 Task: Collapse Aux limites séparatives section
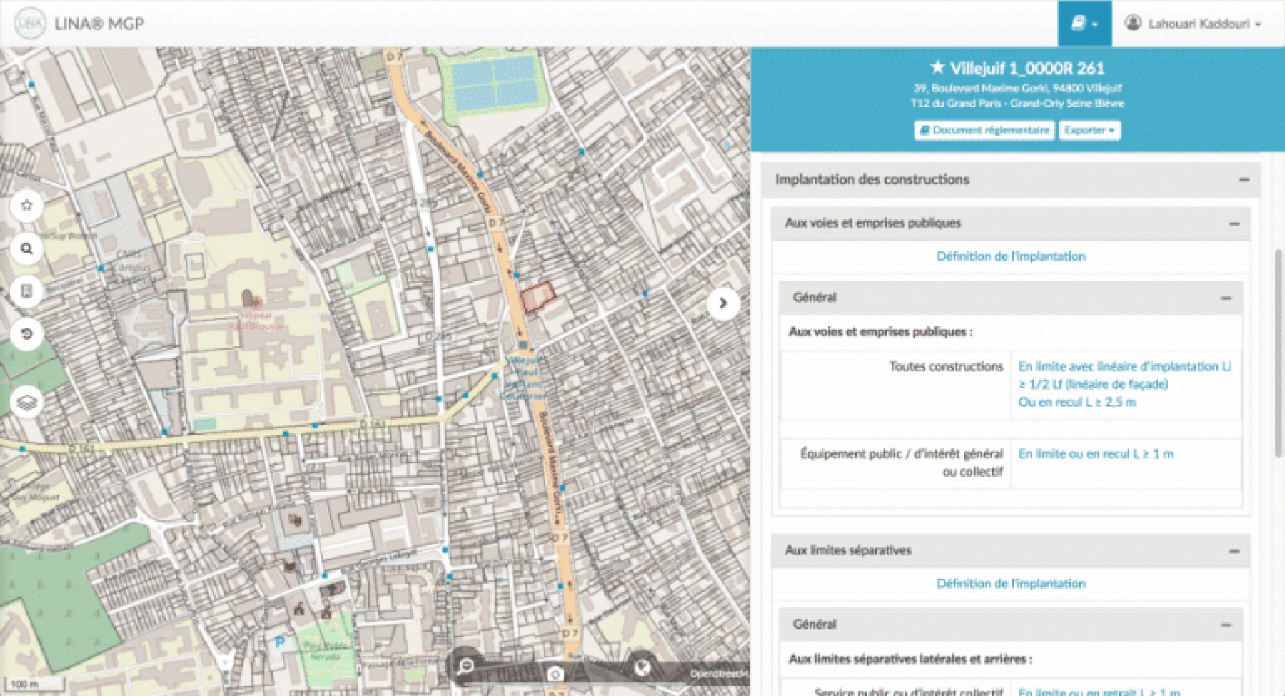(x=1234, y=551)
